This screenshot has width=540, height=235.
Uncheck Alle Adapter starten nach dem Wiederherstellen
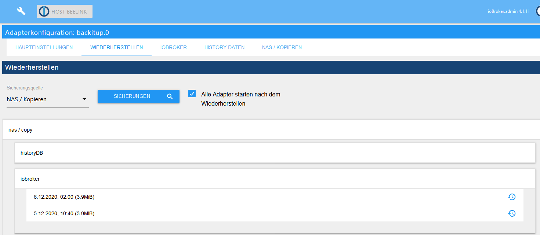[192, 93]
